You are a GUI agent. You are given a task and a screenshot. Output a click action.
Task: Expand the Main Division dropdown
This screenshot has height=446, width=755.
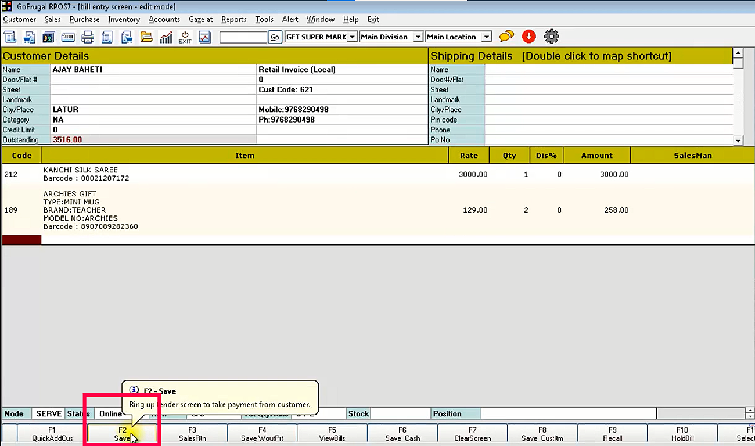click(x=418, y=37)
